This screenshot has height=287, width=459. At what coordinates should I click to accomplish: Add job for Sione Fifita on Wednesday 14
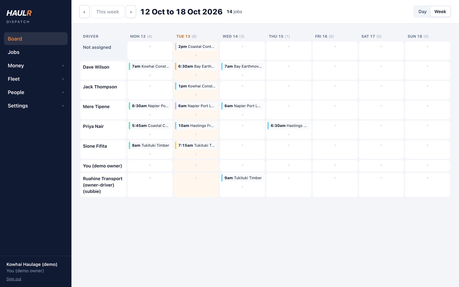pyautogui.click(x=242, y=146)
